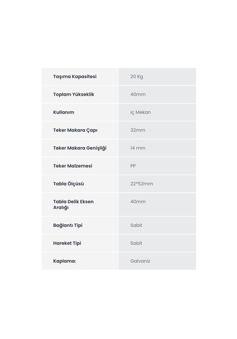
Task: Select the 22*52mm value
Action: tap(142, 184)
